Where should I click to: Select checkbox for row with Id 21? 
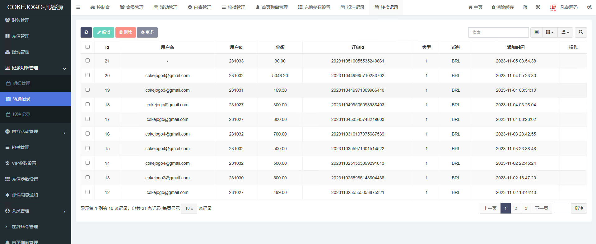click(87, 61)
